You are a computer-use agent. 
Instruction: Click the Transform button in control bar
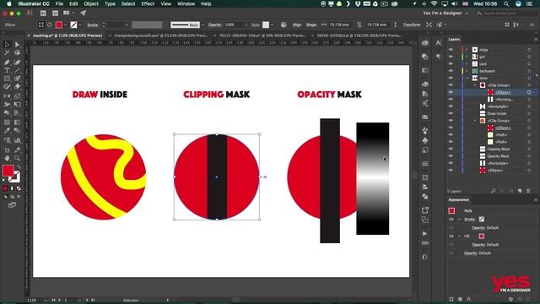pyautogui.click(x=412, y=24)
